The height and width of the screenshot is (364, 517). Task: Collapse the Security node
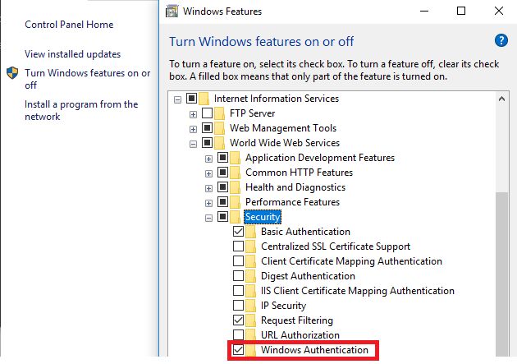point(208,218)
